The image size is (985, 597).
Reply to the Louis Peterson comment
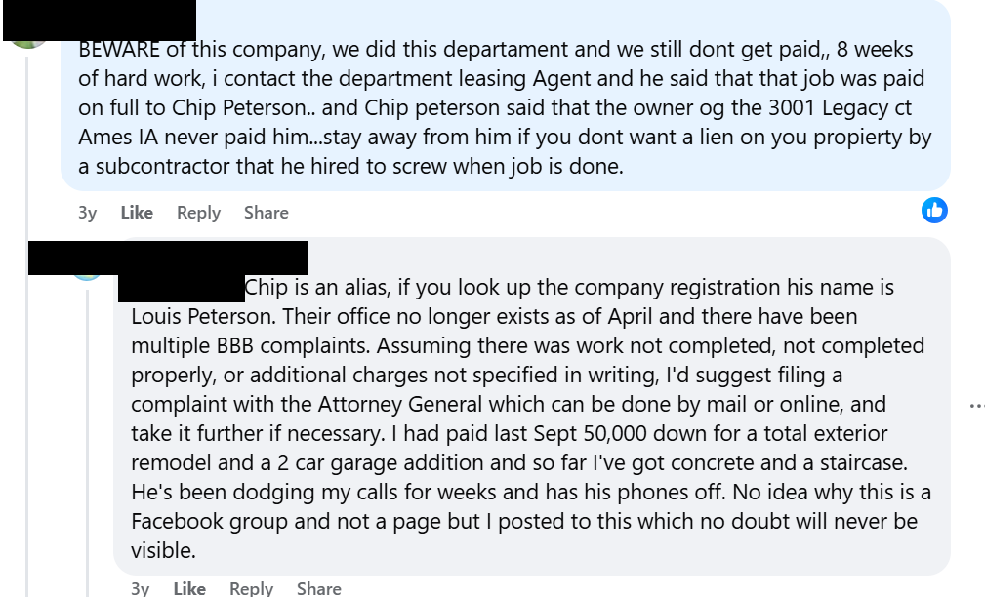(251, 588)
